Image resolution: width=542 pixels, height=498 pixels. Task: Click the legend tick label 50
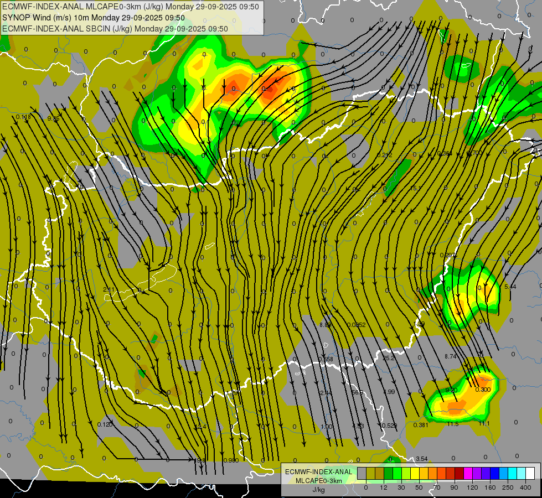pyautogui.click(x=419, y=487)
